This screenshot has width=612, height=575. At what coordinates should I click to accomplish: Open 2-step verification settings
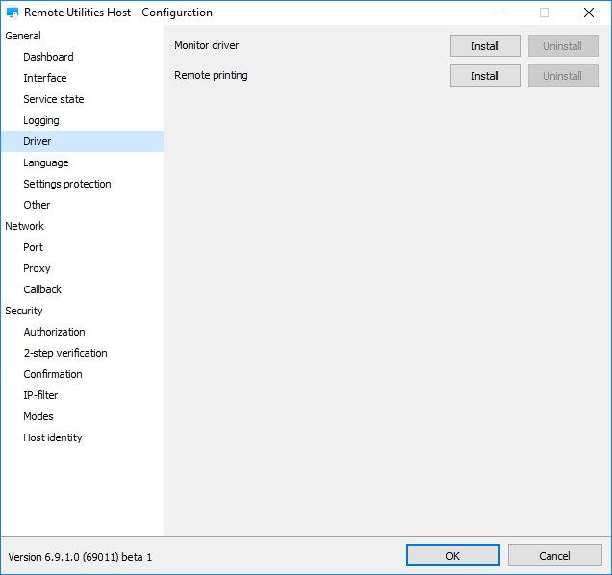pyautogui.click(x=65, y=353)
